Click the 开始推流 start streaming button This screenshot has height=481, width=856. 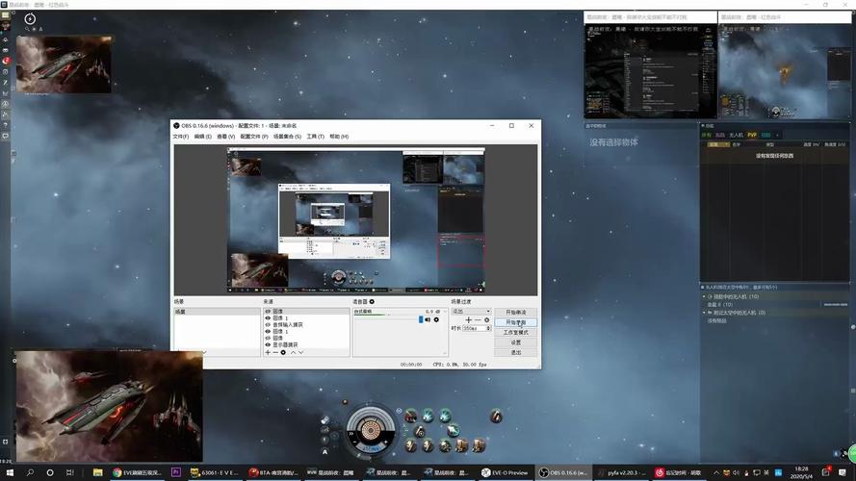coord(516,313)
